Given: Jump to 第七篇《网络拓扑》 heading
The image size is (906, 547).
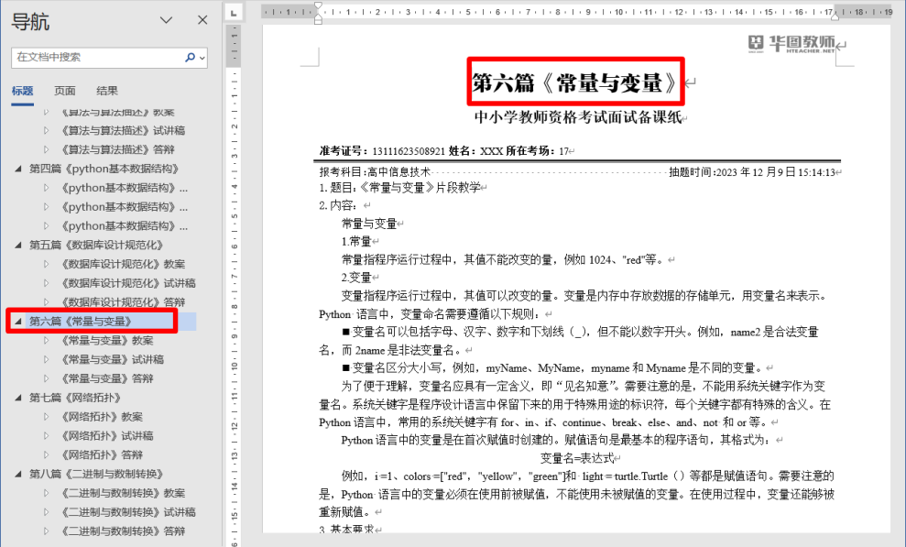Looking at the screenshot, I should (x=75, y=398).
